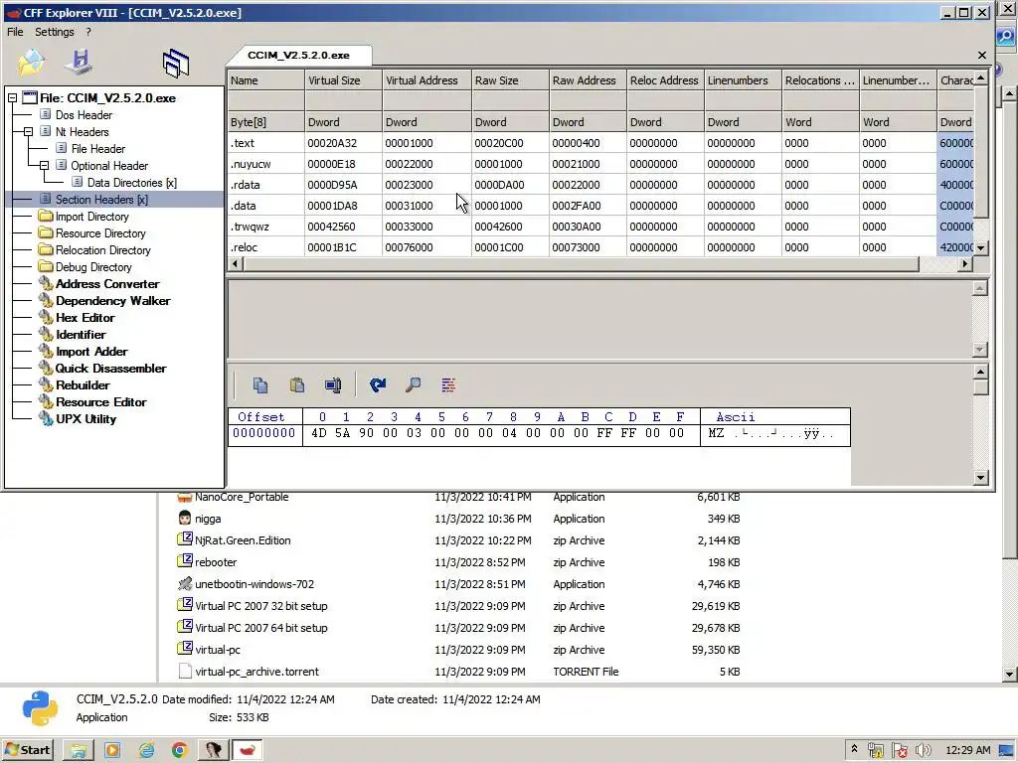1018x763 pixels.
Task: Open the Identifier tool
Action: click(81, 335)
